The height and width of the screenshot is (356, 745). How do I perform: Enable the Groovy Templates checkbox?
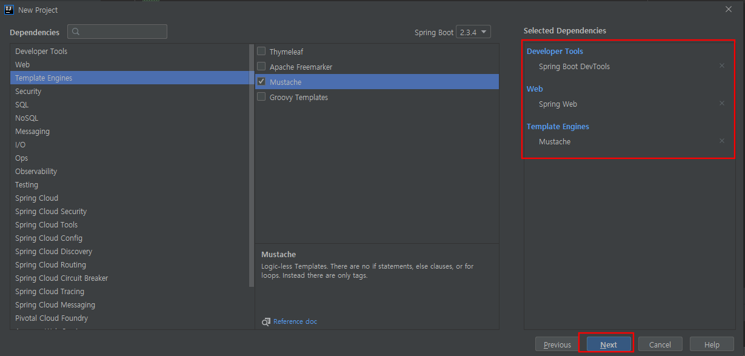coord(261,96)
